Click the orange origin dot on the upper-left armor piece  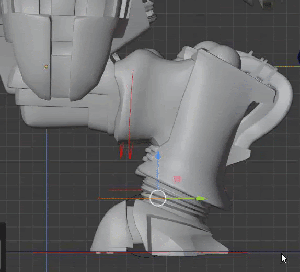click(x=46, y=66)
